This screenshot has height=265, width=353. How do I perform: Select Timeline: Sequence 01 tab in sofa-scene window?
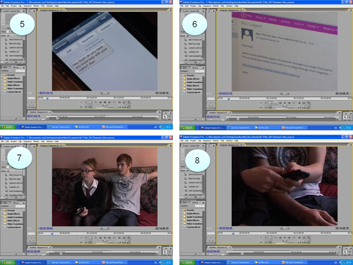(x=39, y=247)
